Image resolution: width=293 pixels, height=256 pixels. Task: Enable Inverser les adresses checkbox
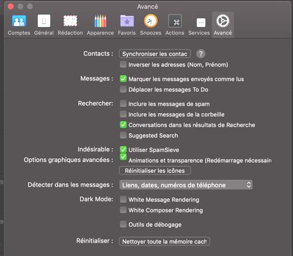[123, 65]
